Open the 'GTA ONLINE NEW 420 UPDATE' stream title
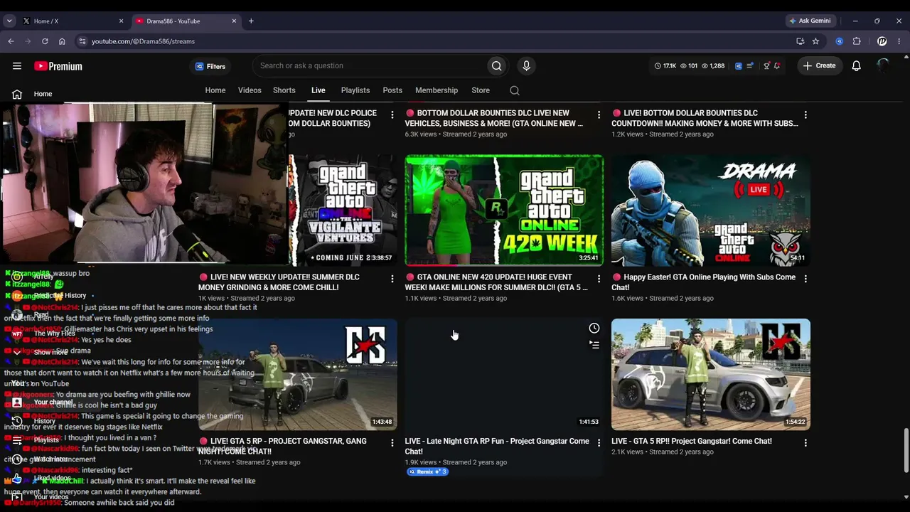The height and width of the screenshot is (512, 910). click(497, 282)
